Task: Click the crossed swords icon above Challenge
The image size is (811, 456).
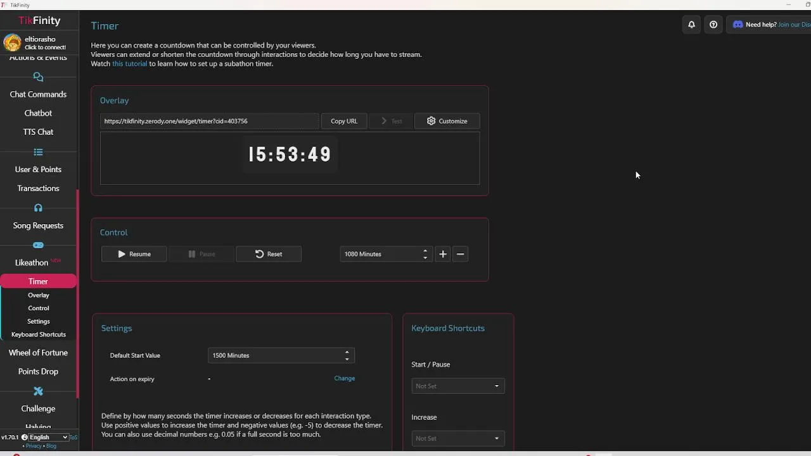Action: 38,391
